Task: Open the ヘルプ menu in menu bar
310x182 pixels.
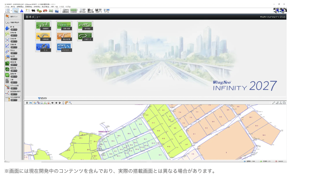Action: (x=68, y=7)
